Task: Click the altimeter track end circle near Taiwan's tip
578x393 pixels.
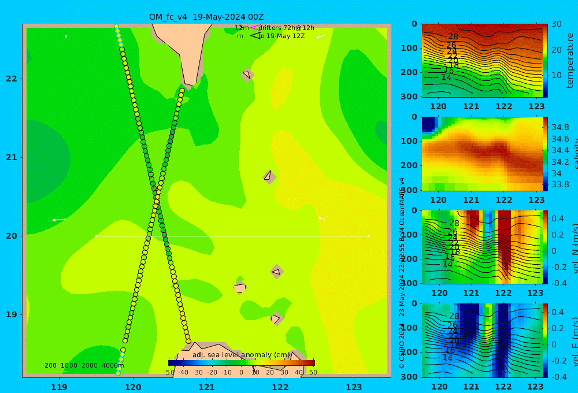Action: pos(182,90)
